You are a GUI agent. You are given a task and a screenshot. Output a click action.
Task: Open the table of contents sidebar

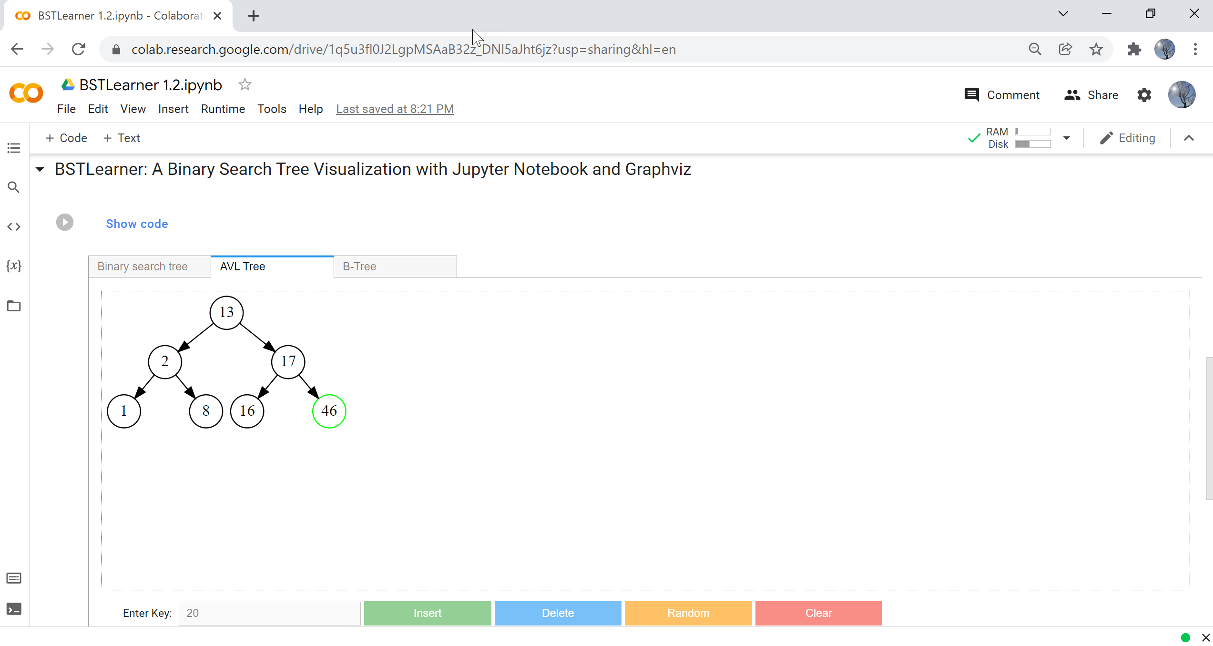13,148
